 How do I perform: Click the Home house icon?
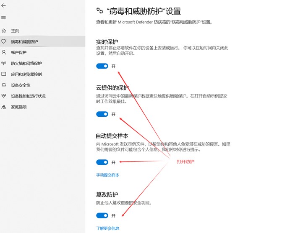[4, 31]
